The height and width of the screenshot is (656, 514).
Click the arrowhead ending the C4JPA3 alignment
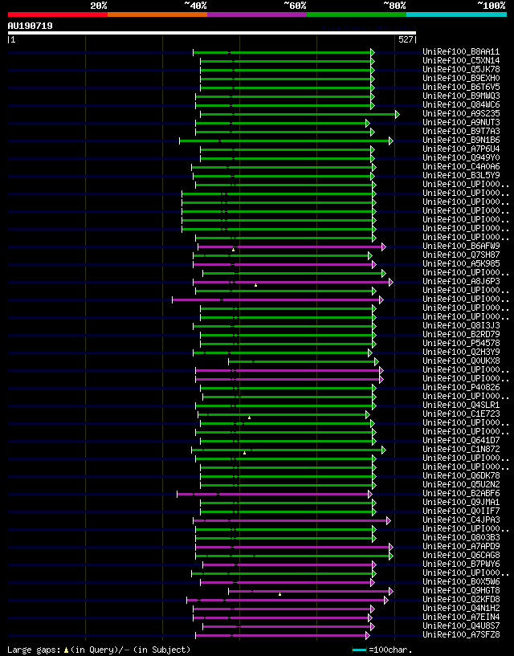click(x=389, y=520)
